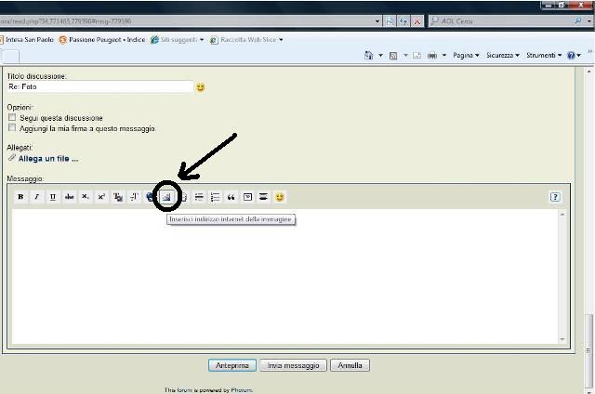The height and width of the screenshot is (394, 595).
Task: Open the Pagina menu
Action: pyautogui.click(x=466, y=56)
